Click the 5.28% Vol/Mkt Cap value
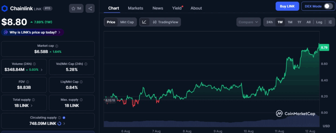Image resolution: width=336 pixels, height=133 pixels. (72, 69)
